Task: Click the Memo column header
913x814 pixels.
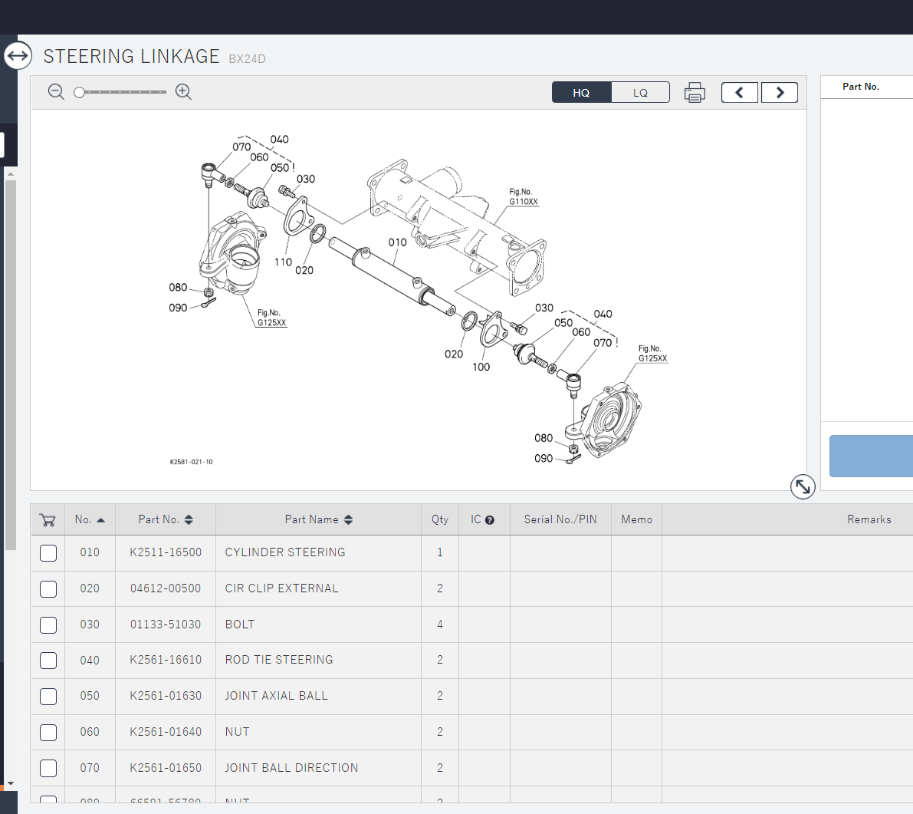Action: (x=636, y=519)
